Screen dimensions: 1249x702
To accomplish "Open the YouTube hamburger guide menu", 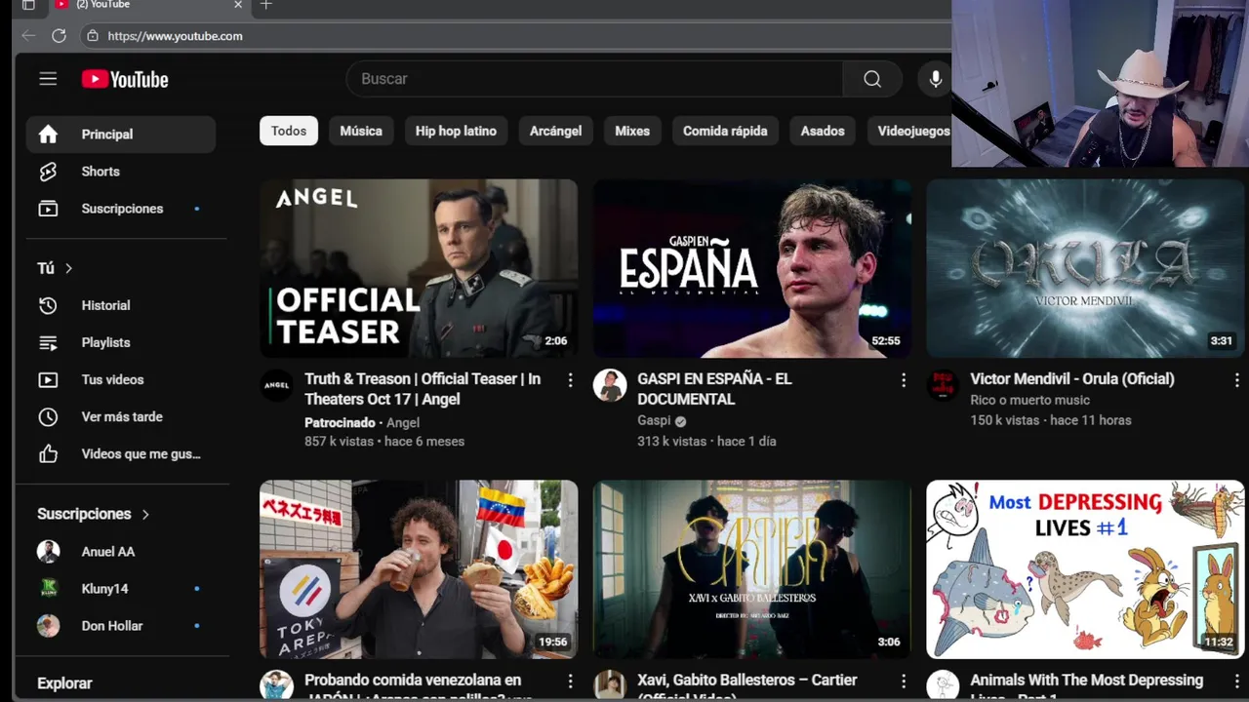I will 48,79.
